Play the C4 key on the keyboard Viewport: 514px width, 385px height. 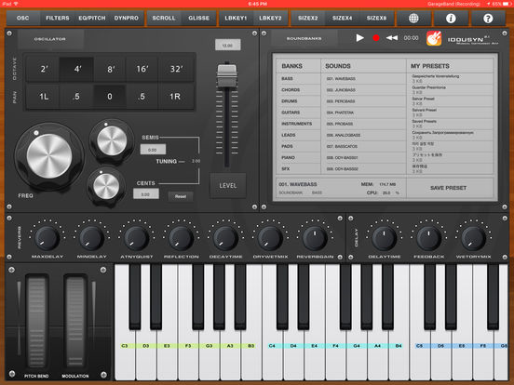pyautogui.click(x=272, y=355)
